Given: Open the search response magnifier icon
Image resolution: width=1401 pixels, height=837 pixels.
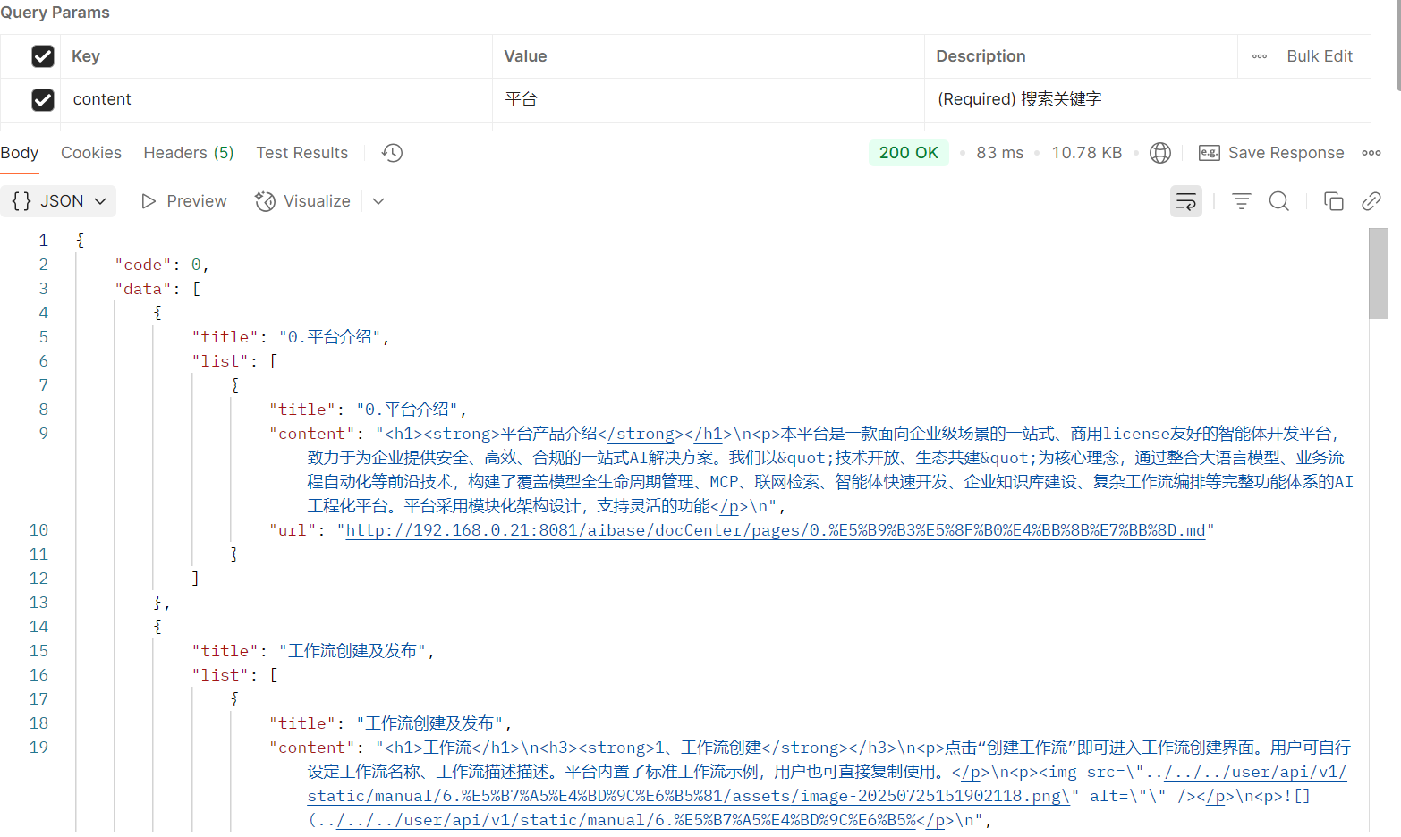Looking at the screenshot, I should point(1279,201).
